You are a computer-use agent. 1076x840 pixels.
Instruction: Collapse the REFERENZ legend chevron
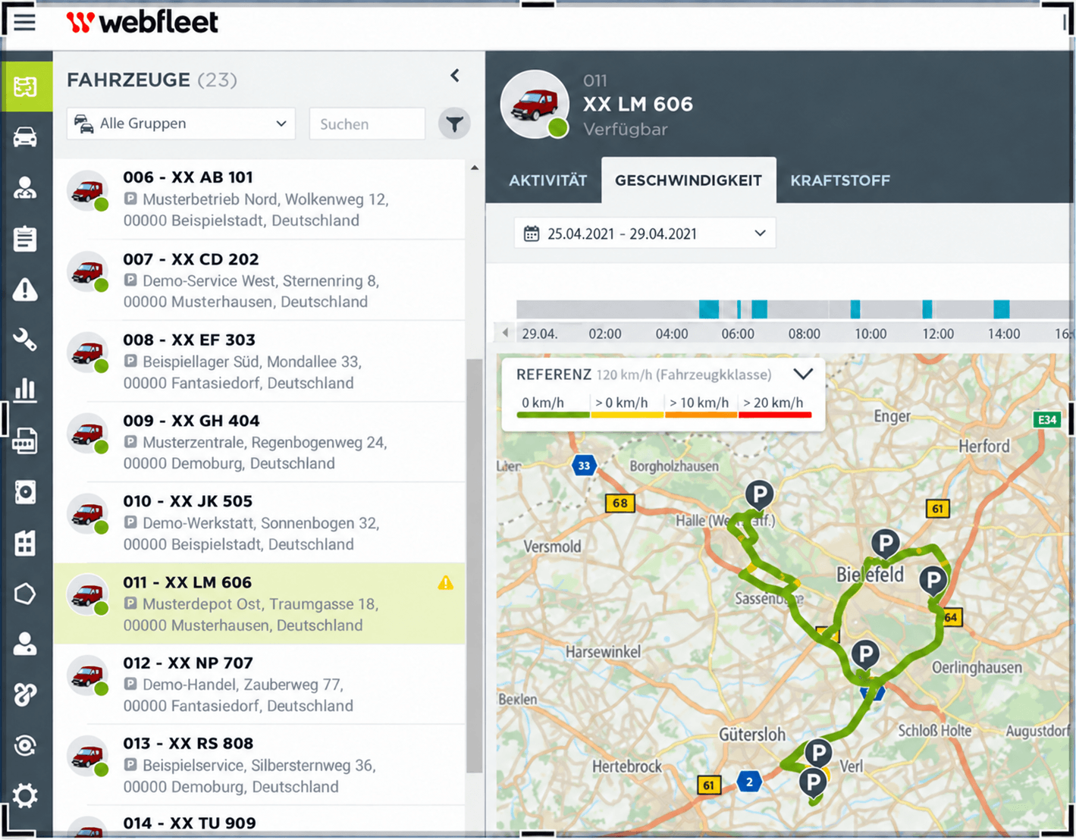803,374
